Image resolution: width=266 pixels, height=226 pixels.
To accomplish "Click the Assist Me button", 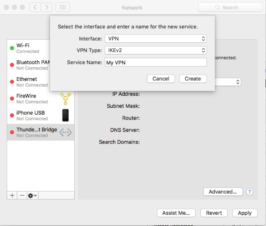I will click(176, 213).
